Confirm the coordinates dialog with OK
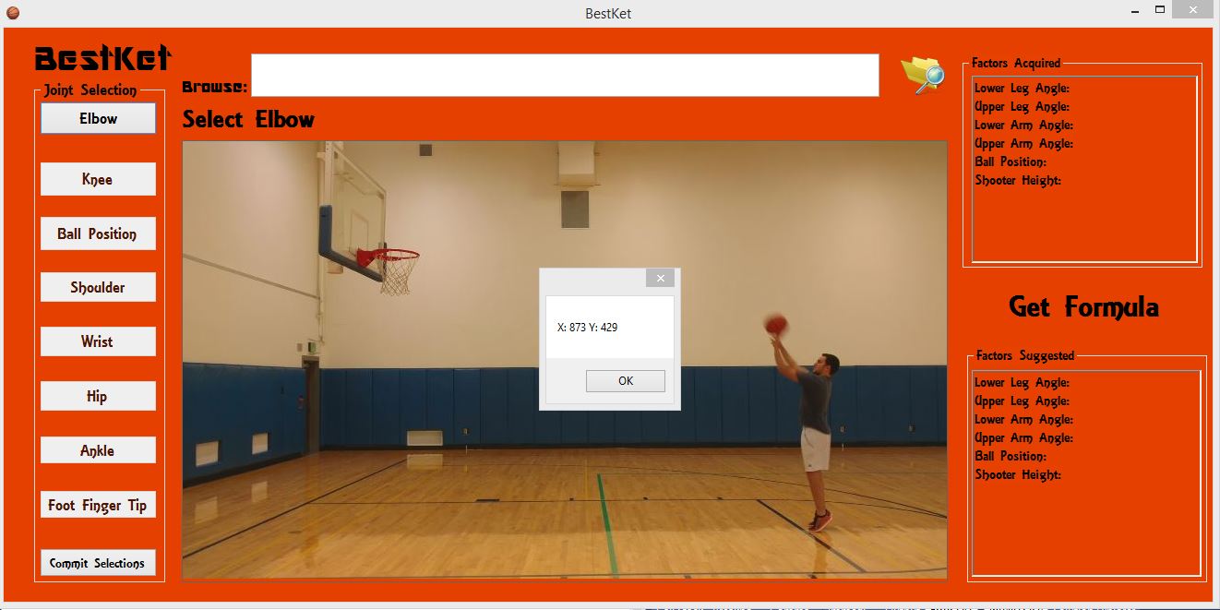This screenshot has height=610, width=1220. (x=626, y=381)
